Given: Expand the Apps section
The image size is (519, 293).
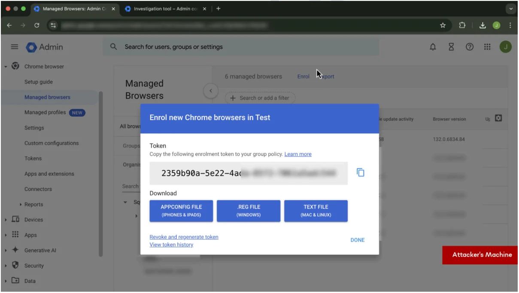Looking at the screenshot, I should click(x=6, y=235).
